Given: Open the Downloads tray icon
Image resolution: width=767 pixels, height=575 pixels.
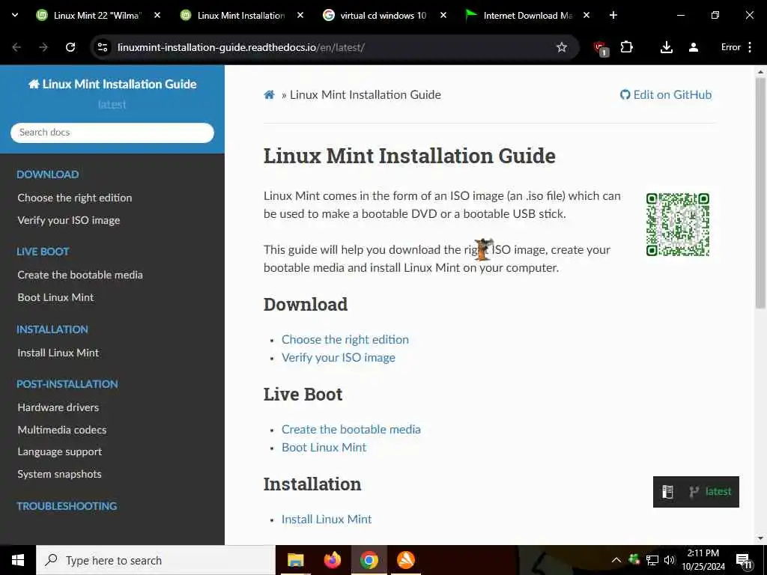Looking at the screenshot, I should point(666,47).
